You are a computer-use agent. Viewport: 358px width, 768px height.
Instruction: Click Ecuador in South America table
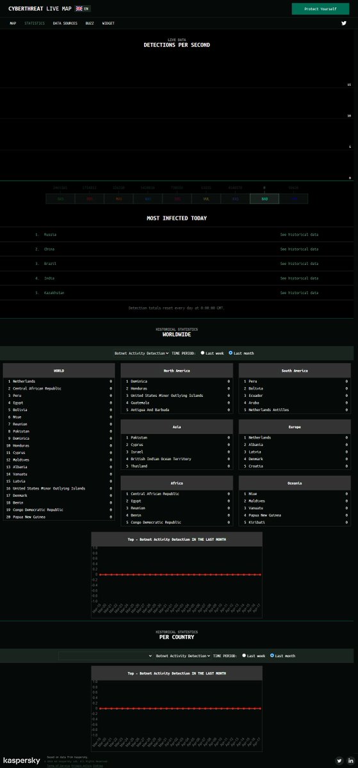tap(256, 396)
